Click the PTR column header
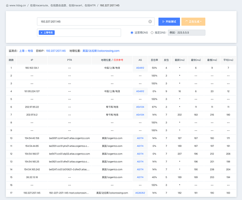This screenshot has height=200, width=242. tap(69, 60)
